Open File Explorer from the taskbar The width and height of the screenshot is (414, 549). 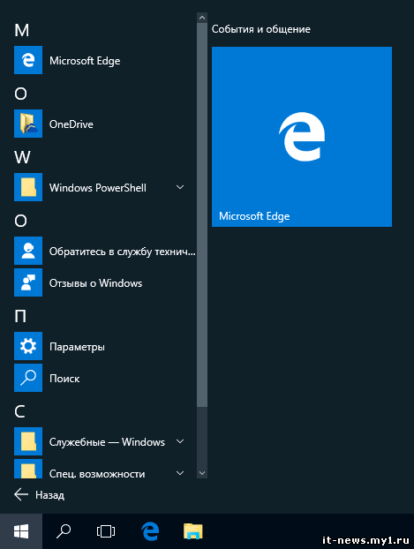193,531
